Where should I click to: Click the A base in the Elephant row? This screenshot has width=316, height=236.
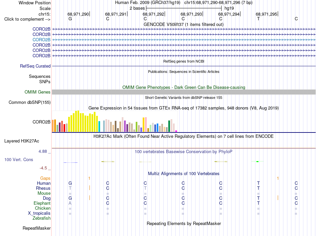70,203
